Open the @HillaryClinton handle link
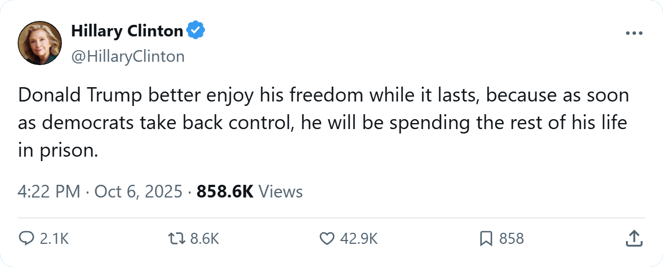 128,56
